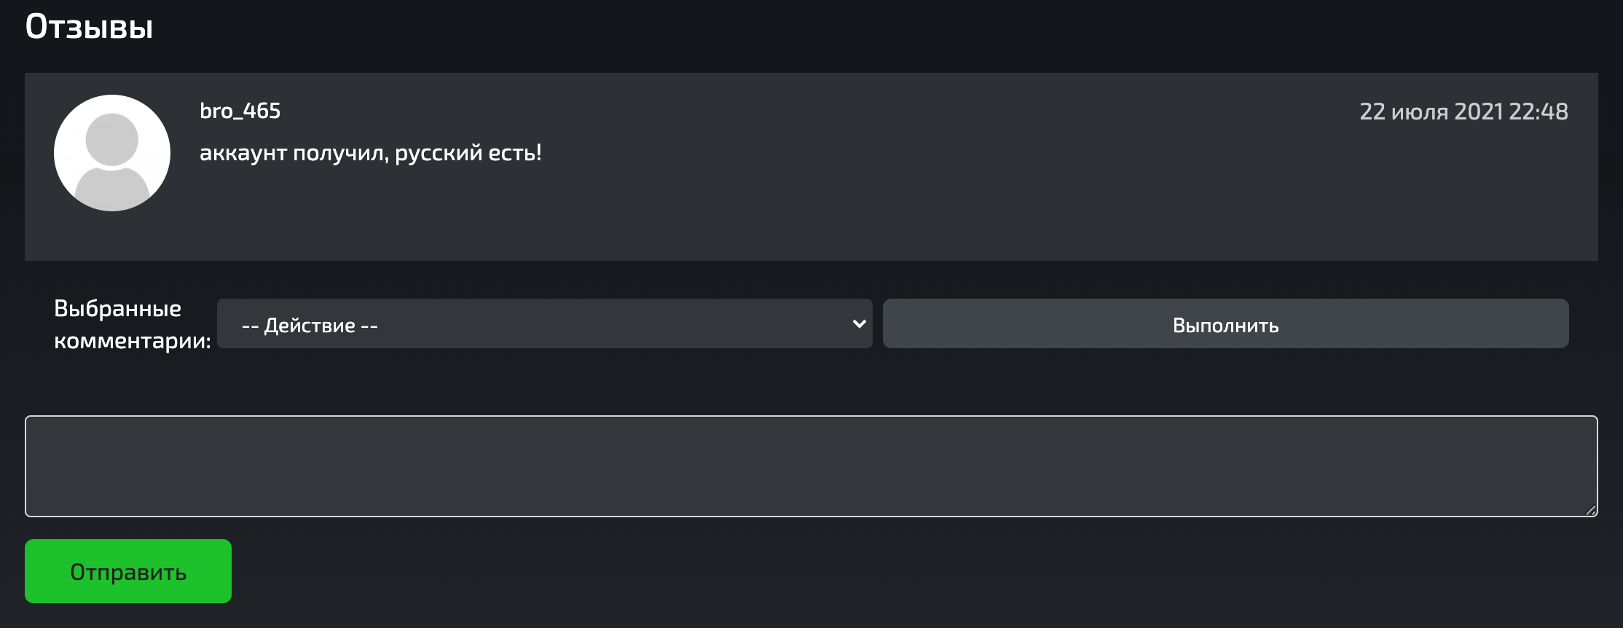Click the "Выбранные" label word
Screen dimensions: 1623x628
click(117, 308)
